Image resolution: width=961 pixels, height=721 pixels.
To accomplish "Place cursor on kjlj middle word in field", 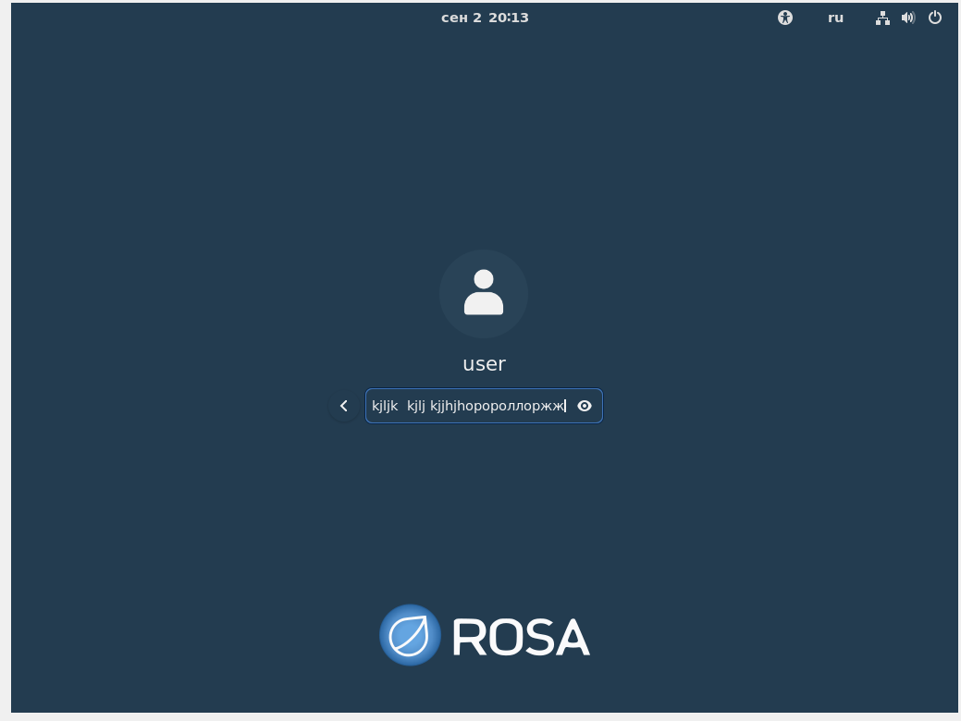I will 415,406.
